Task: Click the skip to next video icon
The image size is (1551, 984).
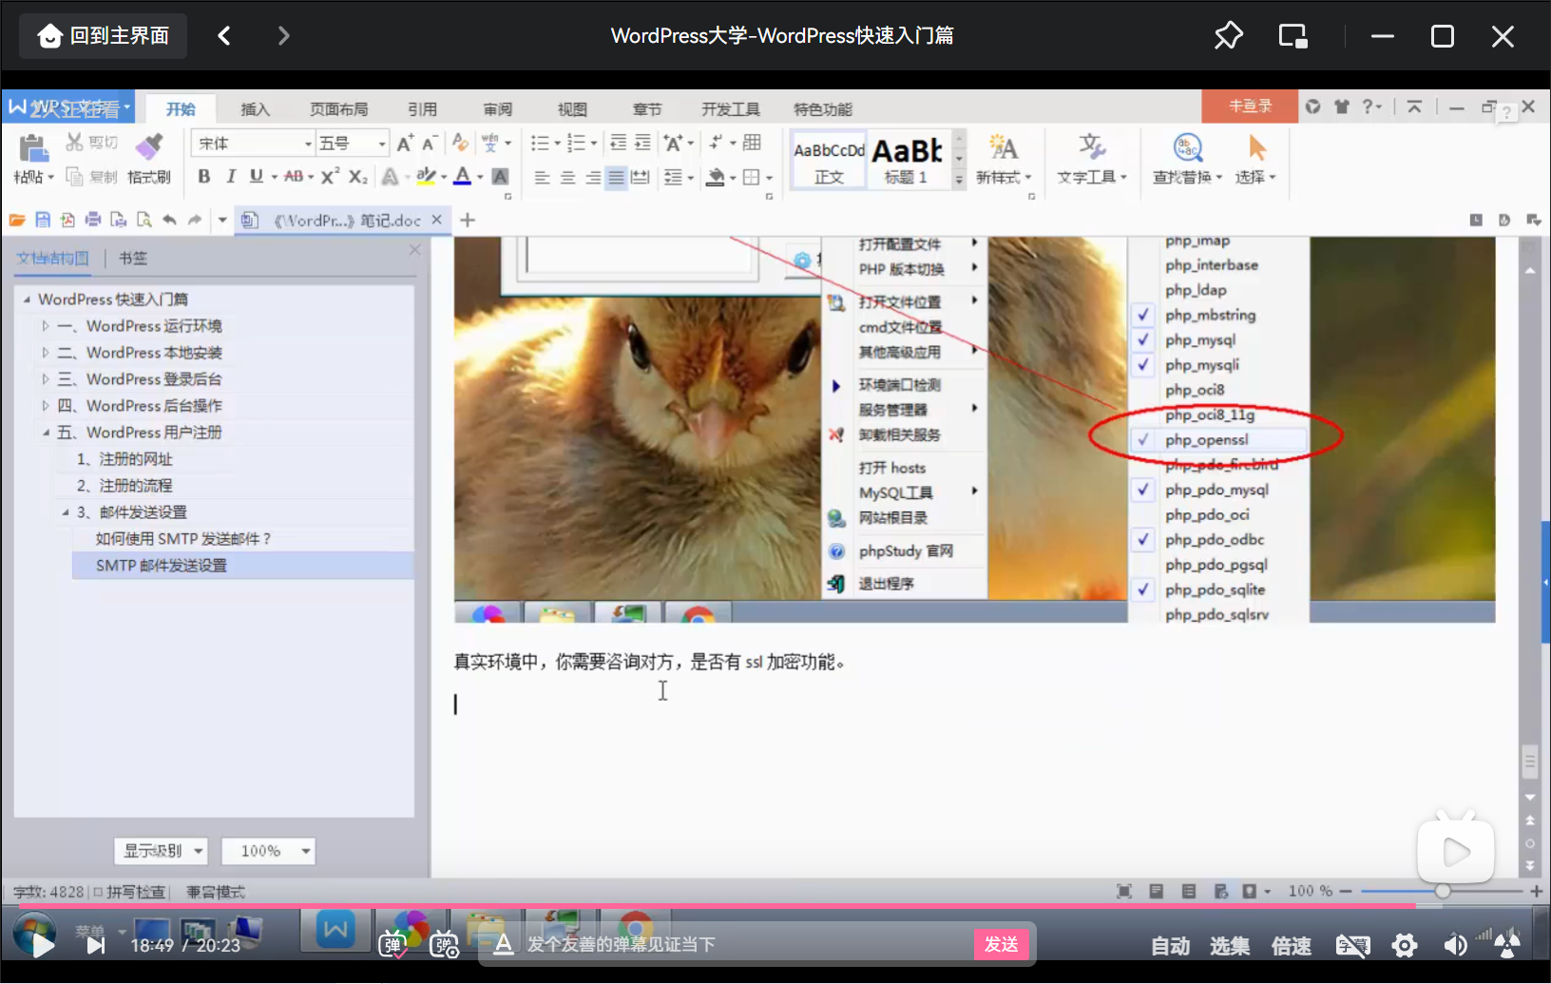Action: (95, 945)
